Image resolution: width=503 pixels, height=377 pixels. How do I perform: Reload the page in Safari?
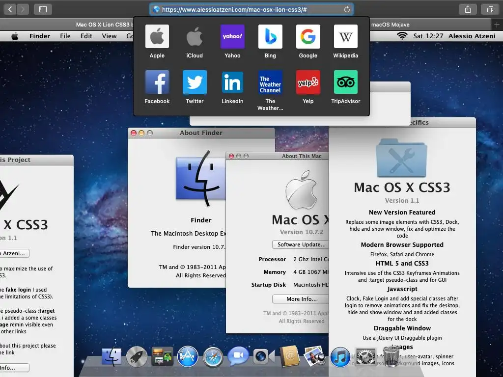347,9
